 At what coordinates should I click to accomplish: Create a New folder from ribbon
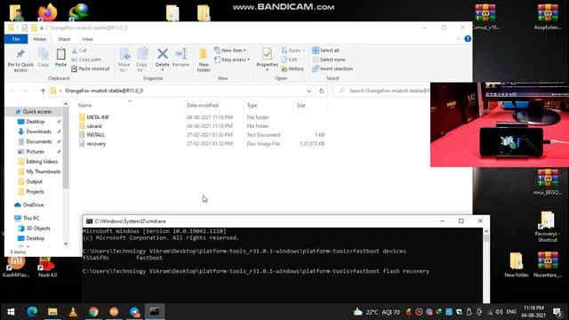[x=204, y=60]
